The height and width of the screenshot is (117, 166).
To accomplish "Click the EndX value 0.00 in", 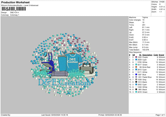I will 145,37.
